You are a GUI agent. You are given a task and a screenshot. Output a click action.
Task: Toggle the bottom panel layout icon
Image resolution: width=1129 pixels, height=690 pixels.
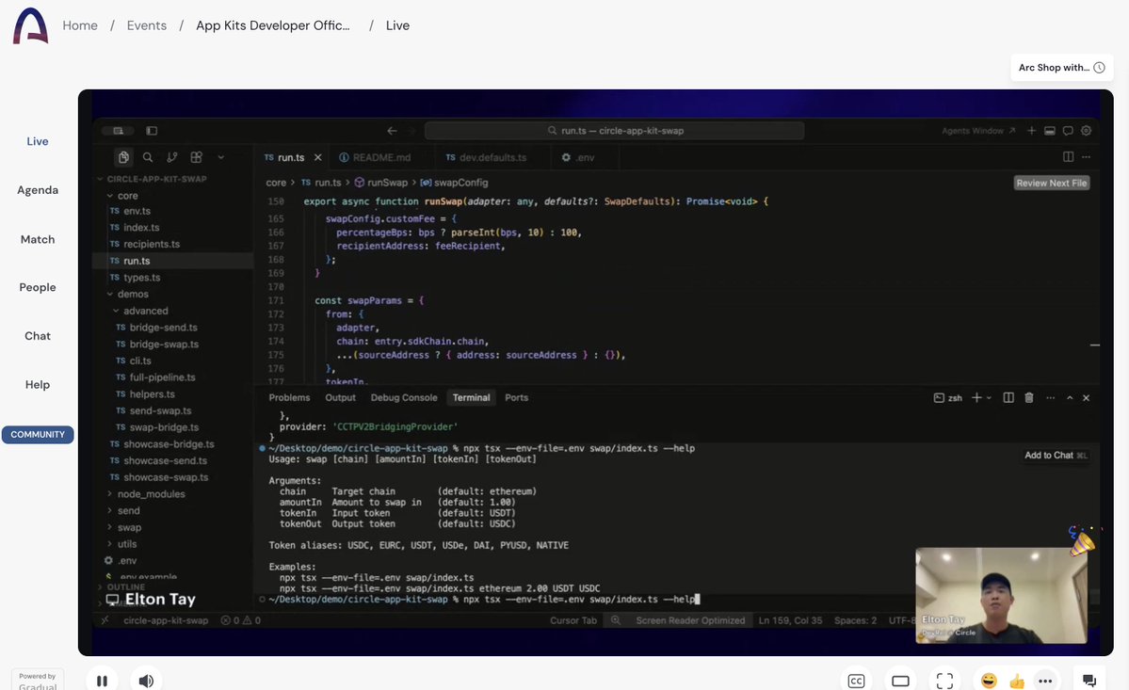click(x=1050, y=131)
